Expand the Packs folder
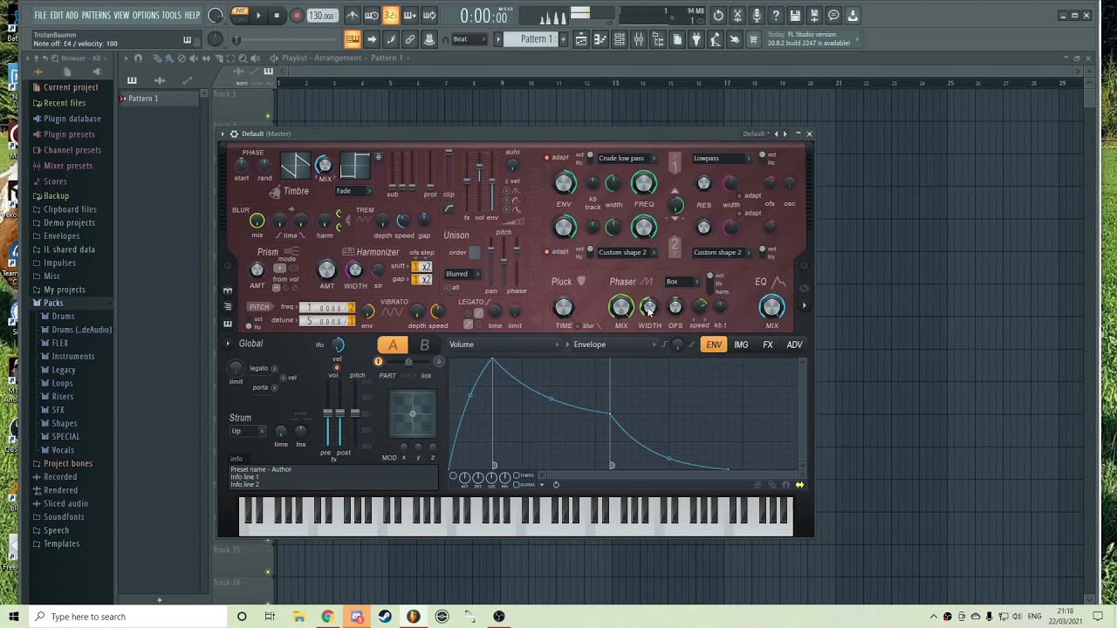Image resolution: width=1117 pixels, height=628 pixels. pos(53,303)
